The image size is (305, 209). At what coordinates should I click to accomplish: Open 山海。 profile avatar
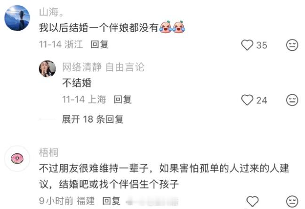tap(17, 18)
